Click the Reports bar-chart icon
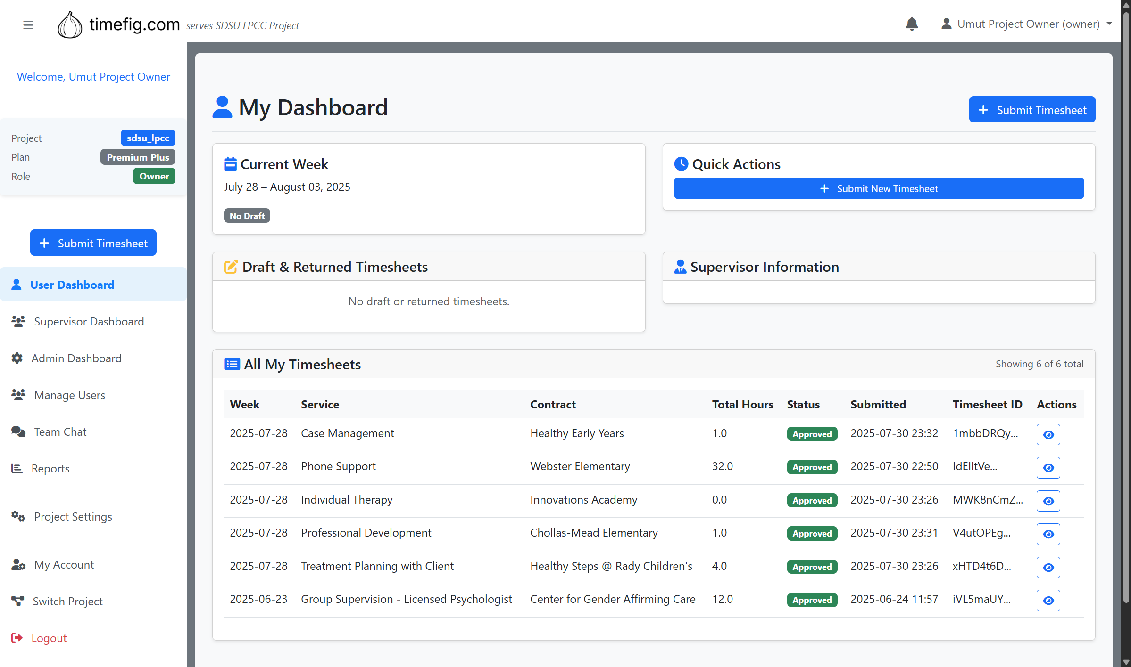This screenshot has width=1131, height=667. (x=17, y=468)
